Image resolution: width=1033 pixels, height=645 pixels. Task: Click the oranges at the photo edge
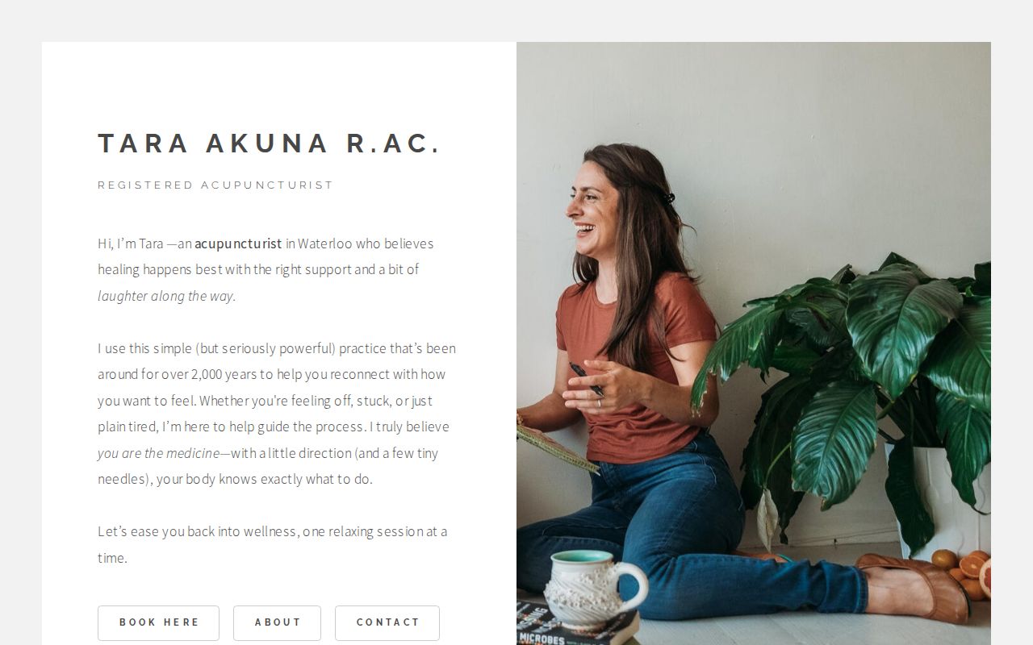point(964,572)
